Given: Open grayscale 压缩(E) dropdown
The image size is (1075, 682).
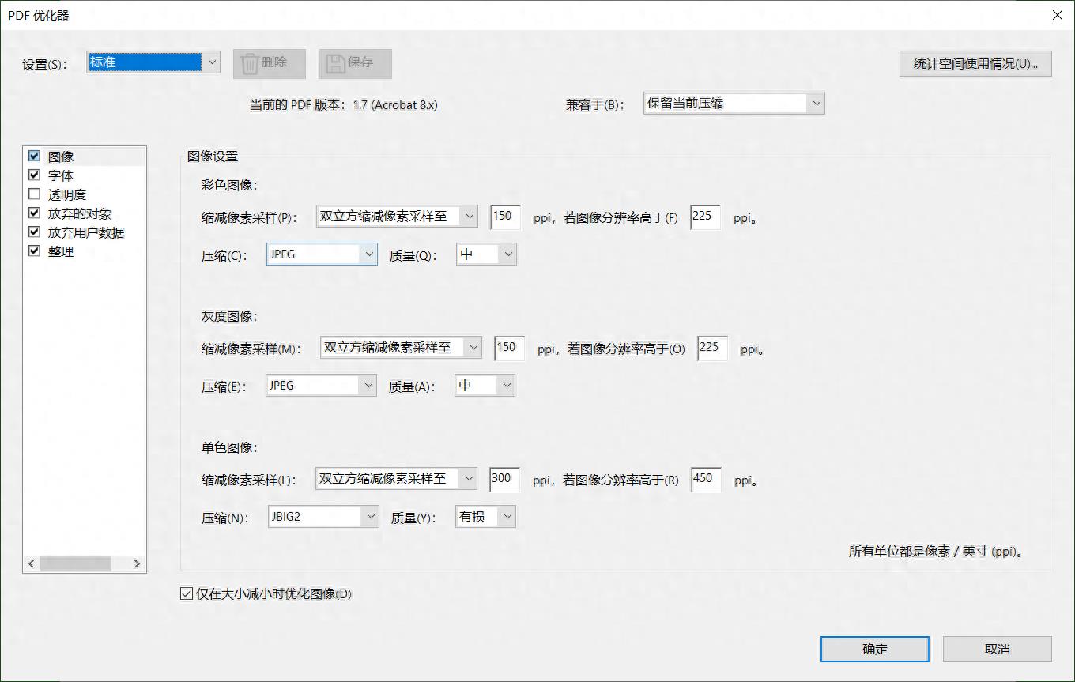Looking at the screenshot, I should point(321,386).
